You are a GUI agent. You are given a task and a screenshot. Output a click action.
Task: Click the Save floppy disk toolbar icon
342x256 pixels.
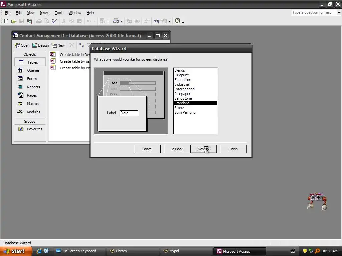point(22,21)
